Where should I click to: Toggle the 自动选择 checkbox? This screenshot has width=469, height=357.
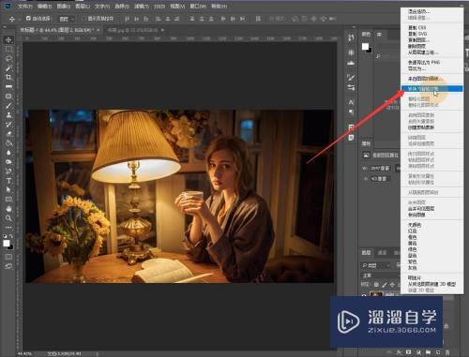pos(28,19)
